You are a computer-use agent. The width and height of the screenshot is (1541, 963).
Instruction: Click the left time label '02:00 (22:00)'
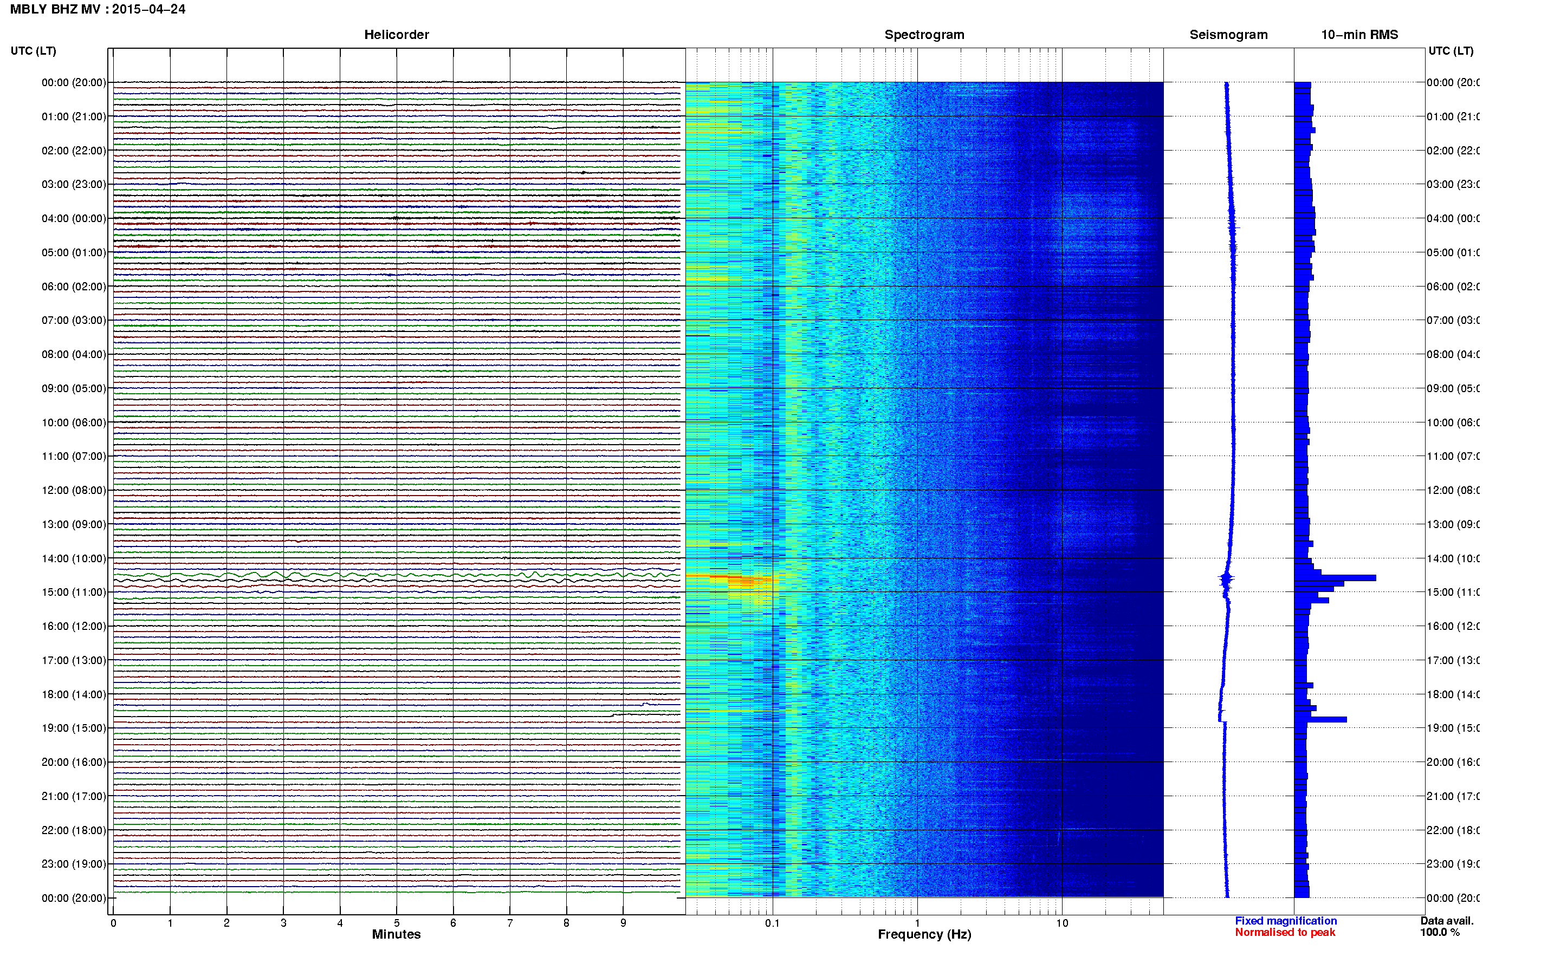click(74, 151)
